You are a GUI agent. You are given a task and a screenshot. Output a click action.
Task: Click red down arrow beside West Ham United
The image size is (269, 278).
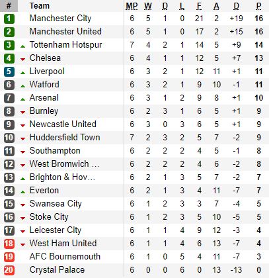[x=22, y=244]
